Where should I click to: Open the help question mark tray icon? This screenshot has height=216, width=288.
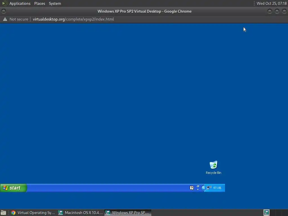point(192,188)
